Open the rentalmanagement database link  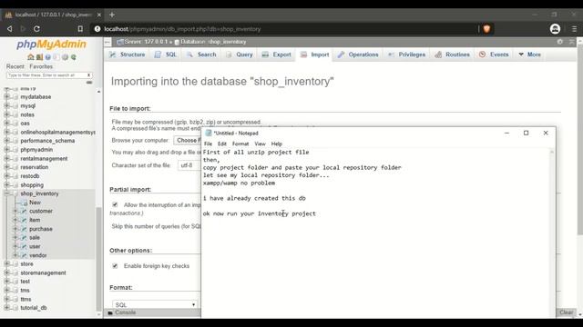(44, 158)
